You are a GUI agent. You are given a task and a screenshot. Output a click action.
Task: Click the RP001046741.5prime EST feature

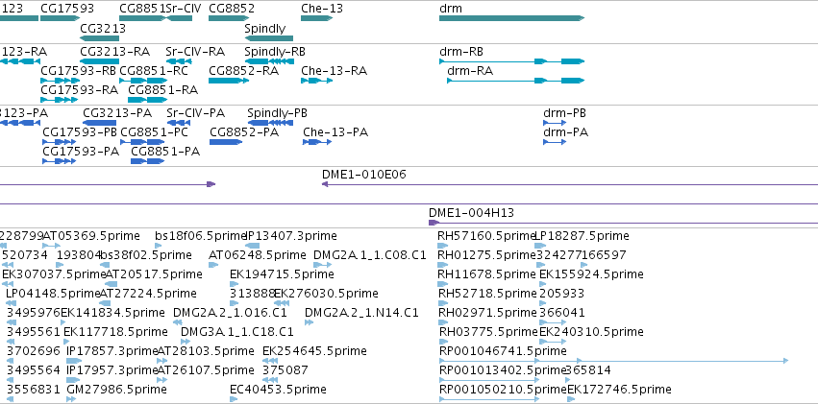coord(613,360)
